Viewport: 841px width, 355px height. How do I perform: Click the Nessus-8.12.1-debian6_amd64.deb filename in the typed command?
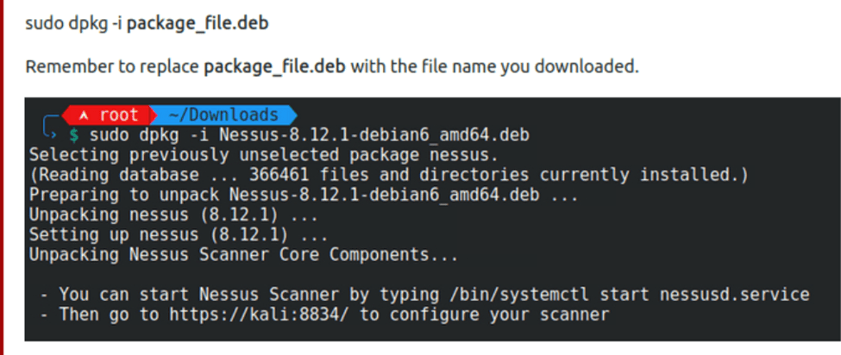coord(368,135)
